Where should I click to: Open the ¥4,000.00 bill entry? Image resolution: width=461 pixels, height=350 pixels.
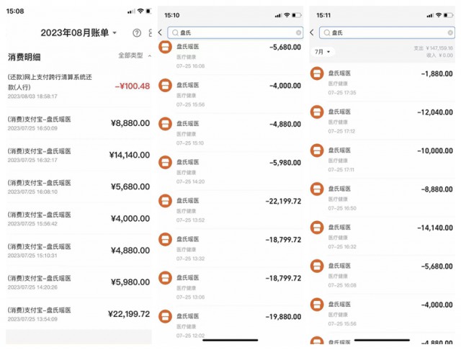(x=79, y=219)
